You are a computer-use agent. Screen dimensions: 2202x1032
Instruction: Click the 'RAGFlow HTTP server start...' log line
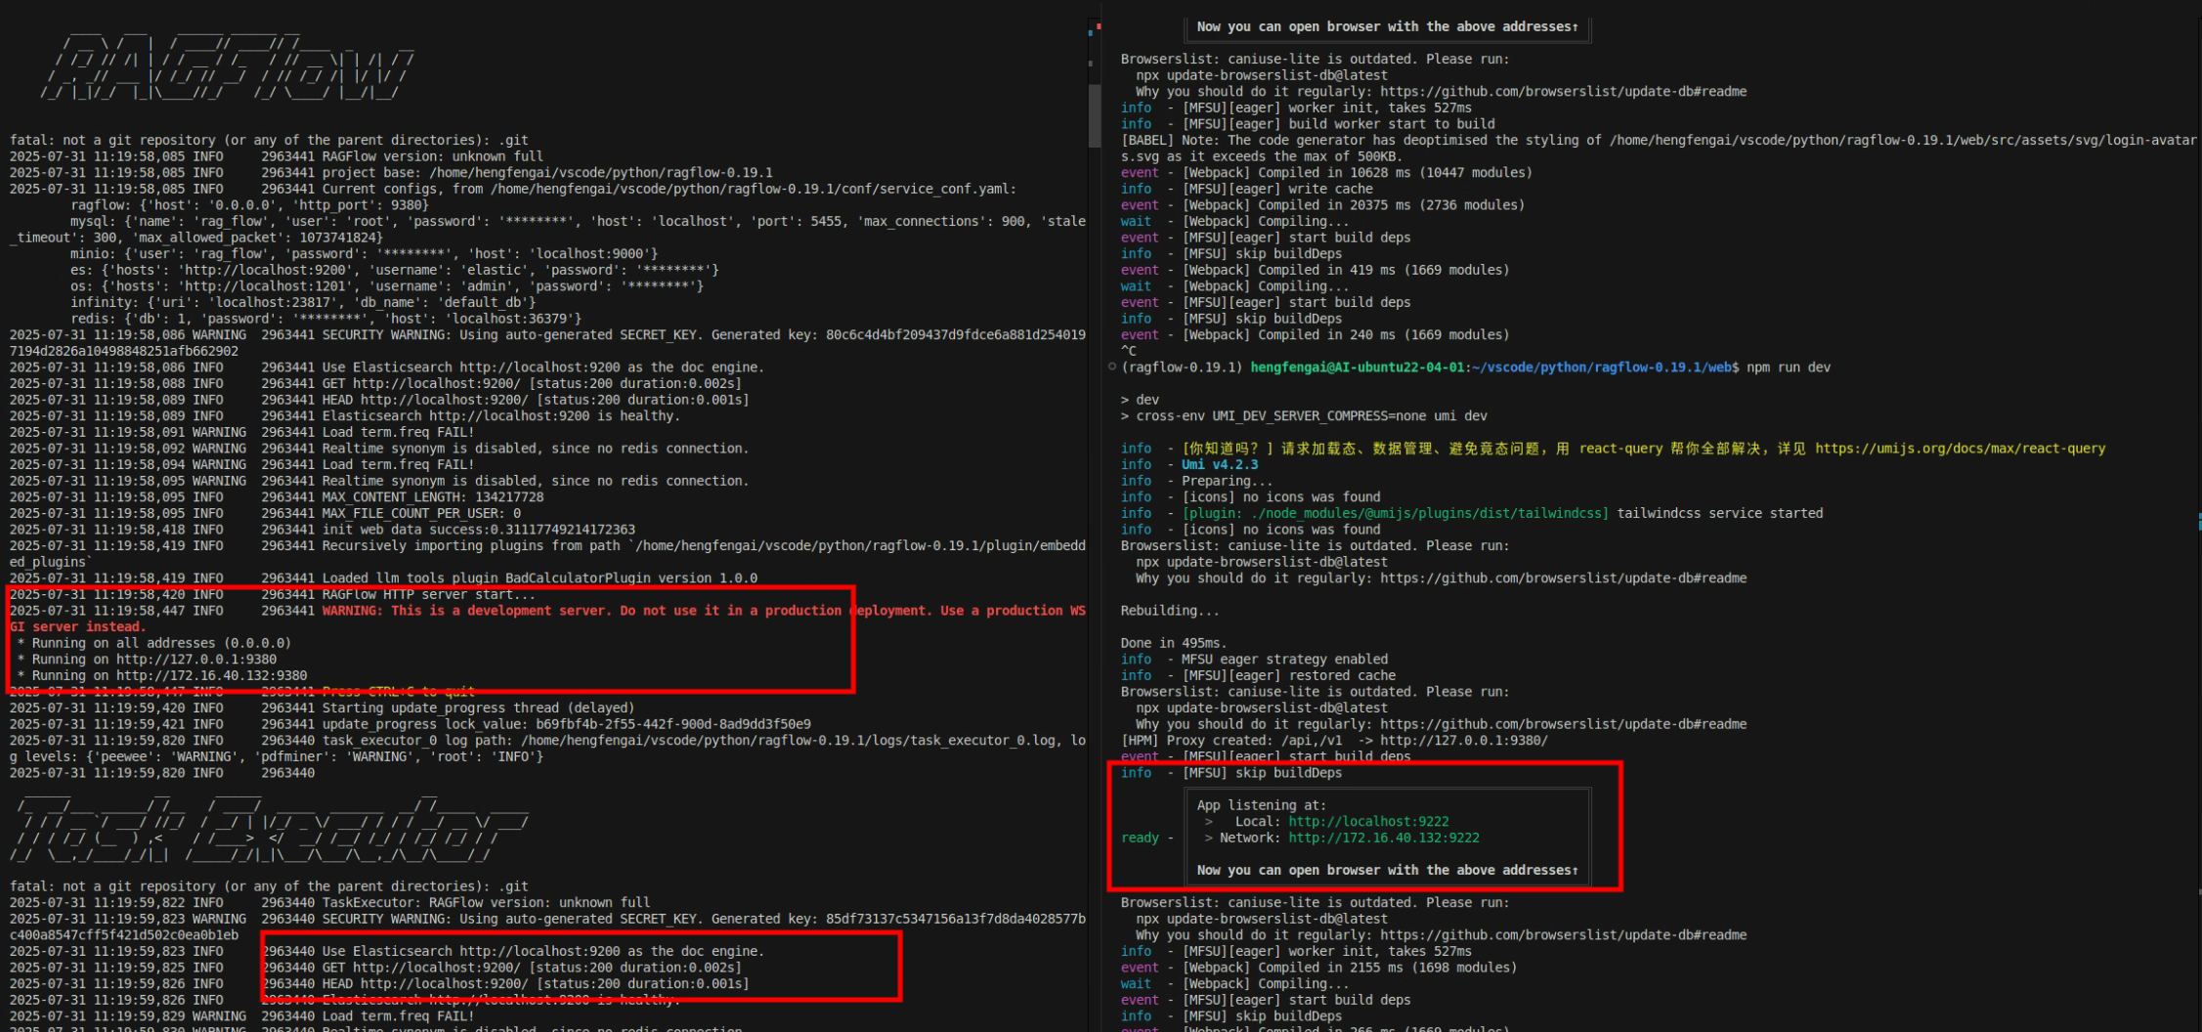(x=273, y=594)
